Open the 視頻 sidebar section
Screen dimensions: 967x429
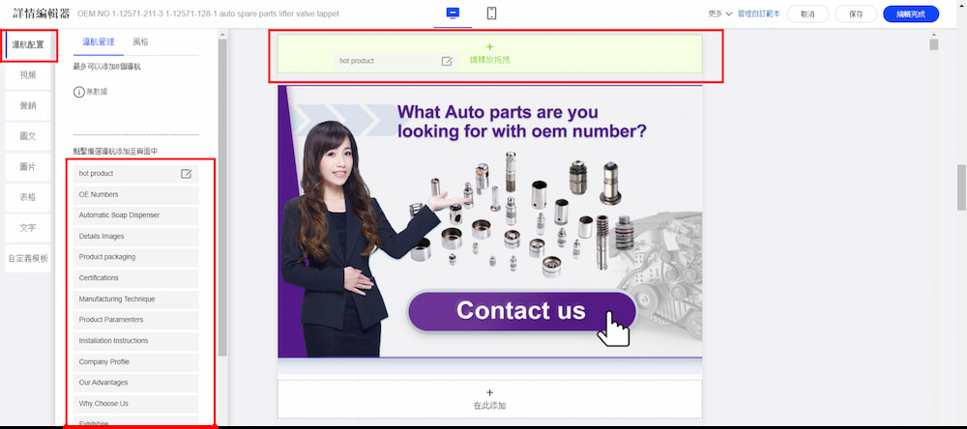point(28,75)
